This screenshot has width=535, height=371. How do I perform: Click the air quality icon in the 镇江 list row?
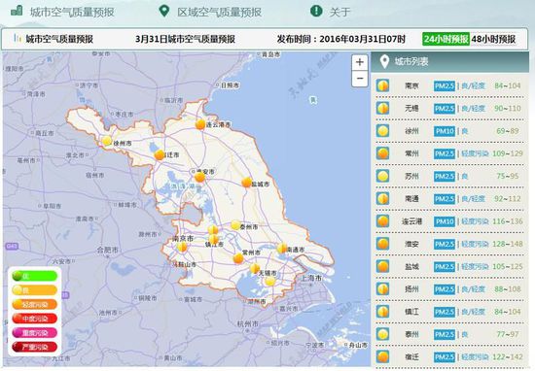click(x=383, y=312)
